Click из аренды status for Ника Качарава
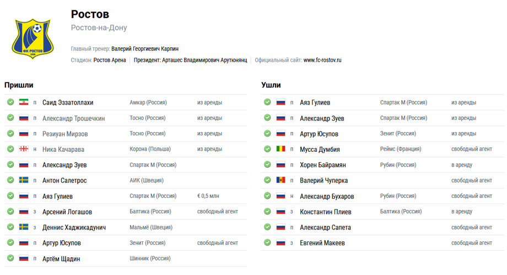Viewport: 507px width, 275px height. 209,149
